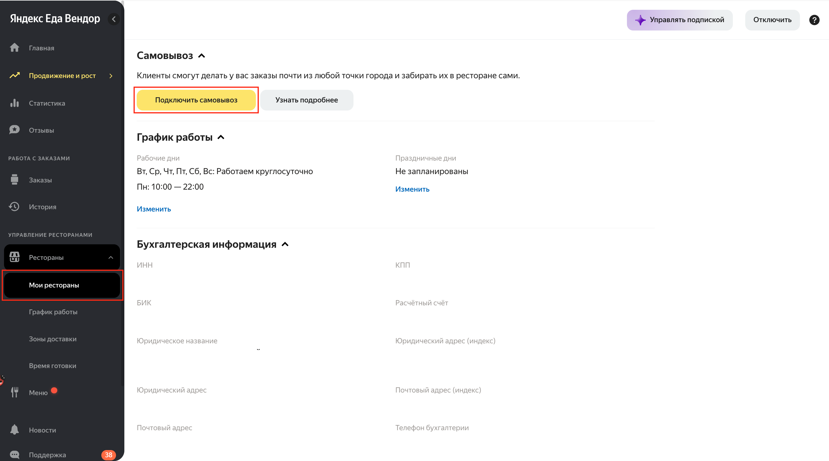The image size is (829, 461).
Task: Collapse sidebar with the arrow button
Action: click(x=114, y=19)
